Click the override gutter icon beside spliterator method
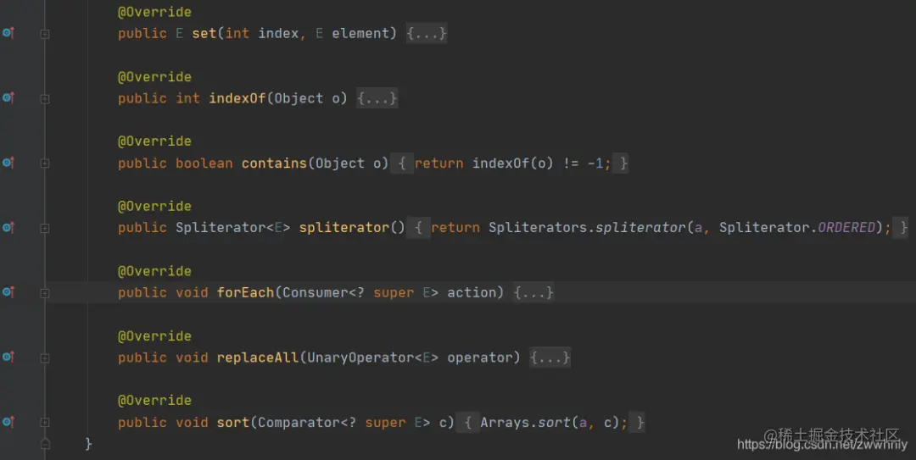 point(8,228)
